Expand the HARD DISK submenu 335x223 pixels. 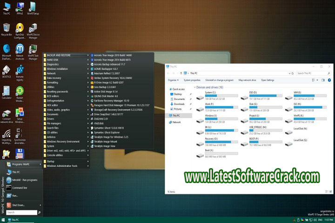65,59
